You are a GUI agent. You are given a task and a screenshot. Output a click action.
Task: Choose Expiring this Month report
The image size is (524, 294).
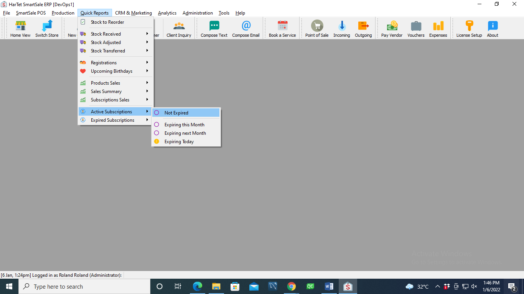pyautogui.click(x=184, y=125)
